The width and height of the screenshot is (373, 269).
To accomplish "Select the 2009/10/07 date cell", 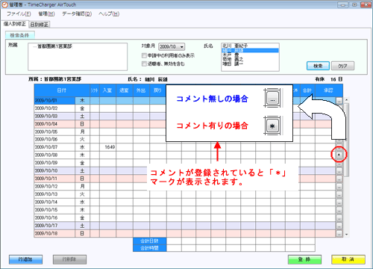I will 54,147.
